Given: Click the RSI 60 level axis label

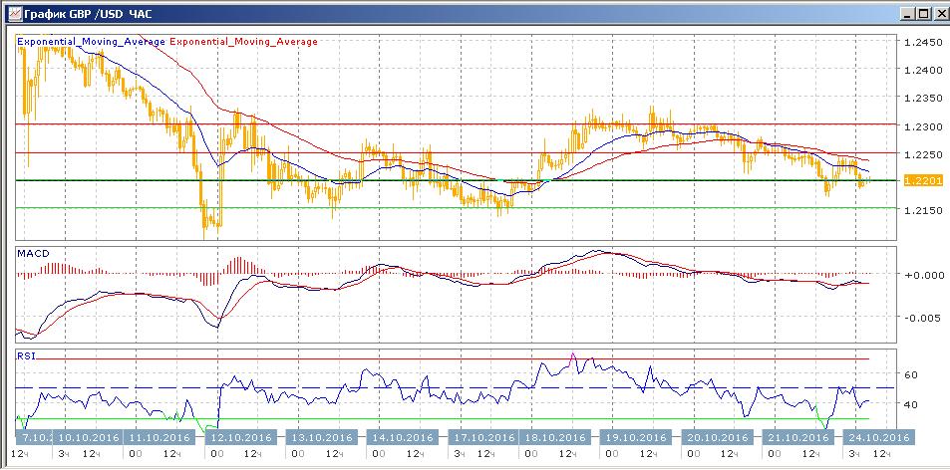Looking at the screenshot, I should tap(910, 375).
